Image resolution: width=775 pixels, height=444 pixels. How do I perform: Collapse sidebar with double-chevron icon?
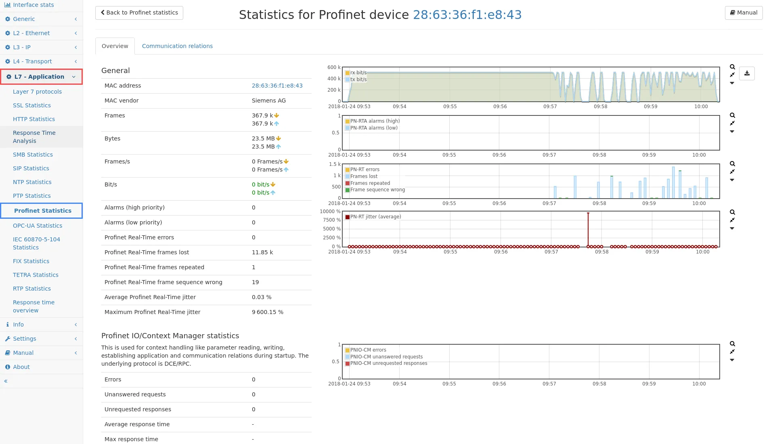pos(6,381)
